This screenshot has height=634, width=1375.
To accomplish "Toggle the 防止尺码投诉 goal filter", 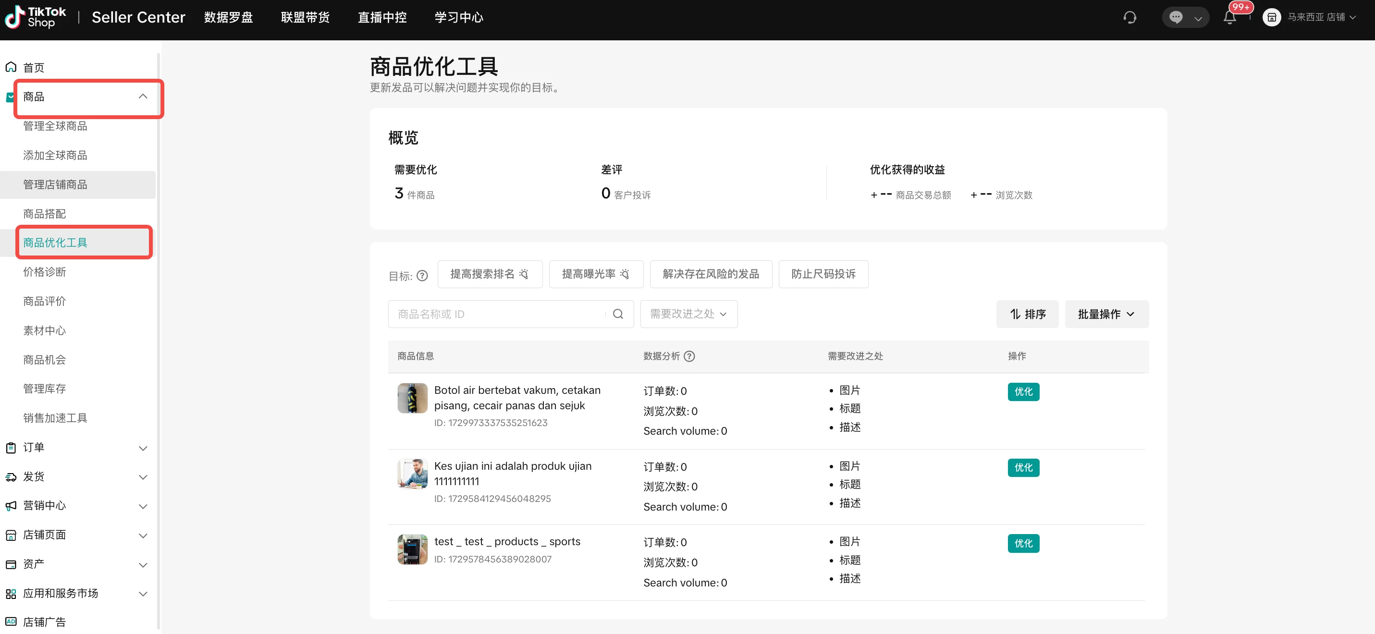I will 823,274.
